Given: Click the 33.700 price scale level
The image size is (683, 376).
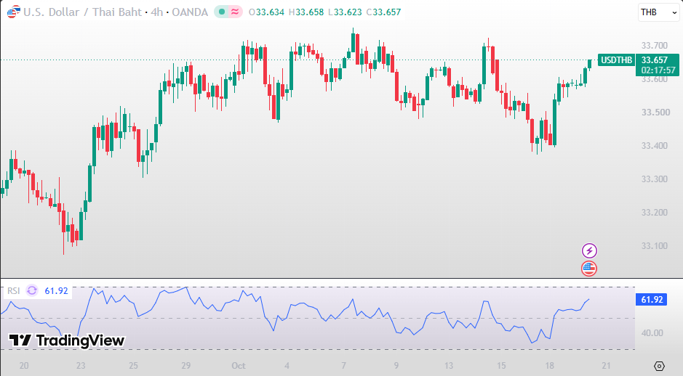Looking at the screenshot, I should pyautogui.click(x=654, y=46).
